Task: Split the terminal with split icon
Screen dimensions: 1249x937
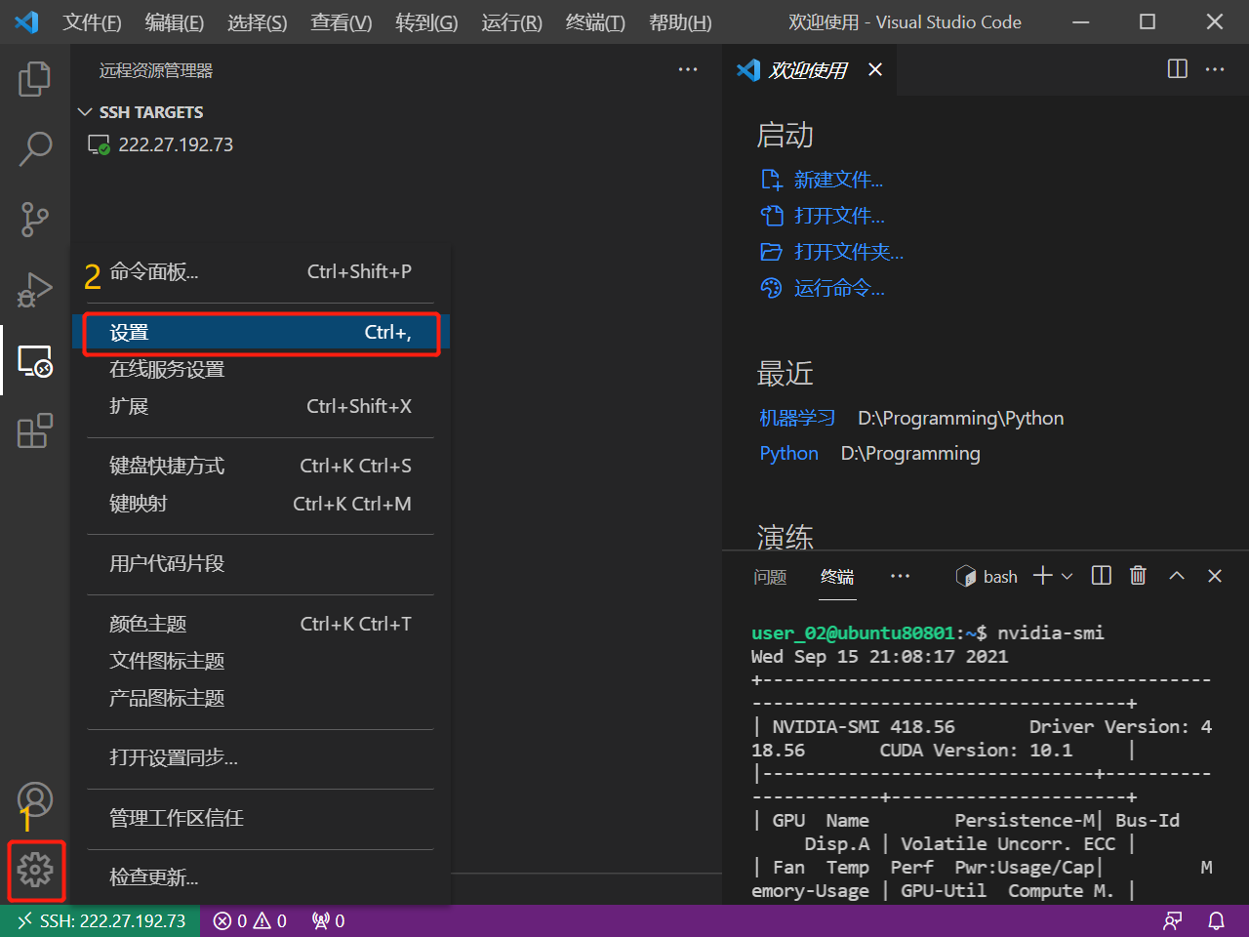Action: [x=1100, y=576]
